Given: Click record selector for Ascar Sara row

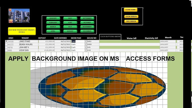Looking at the screenshot, I should tap(6, 50).
